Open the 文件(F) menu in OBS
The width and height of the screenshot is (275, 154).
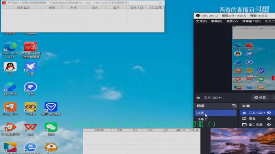click(x=201, y=21)
